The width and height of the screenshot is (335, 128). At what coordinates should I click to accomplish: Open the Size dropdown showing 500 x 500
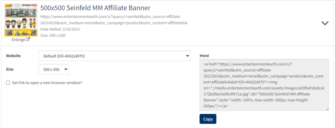pyautogui.click(x=54, y=69)
